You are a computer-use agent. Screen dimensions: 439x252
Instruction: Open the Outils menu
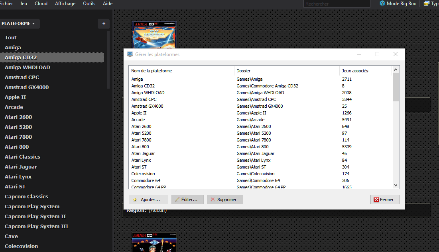[89, 3]
